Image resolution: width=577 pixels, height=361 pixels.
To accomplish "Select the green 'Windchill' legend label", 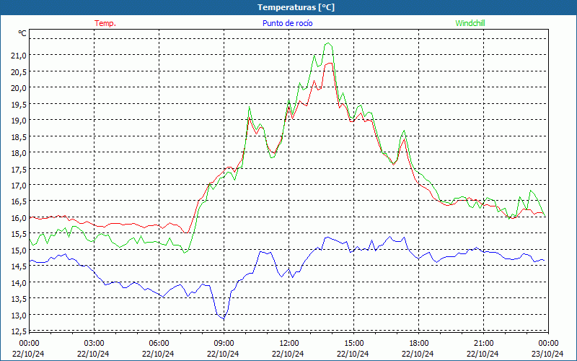I will click(x=470, y=23).
